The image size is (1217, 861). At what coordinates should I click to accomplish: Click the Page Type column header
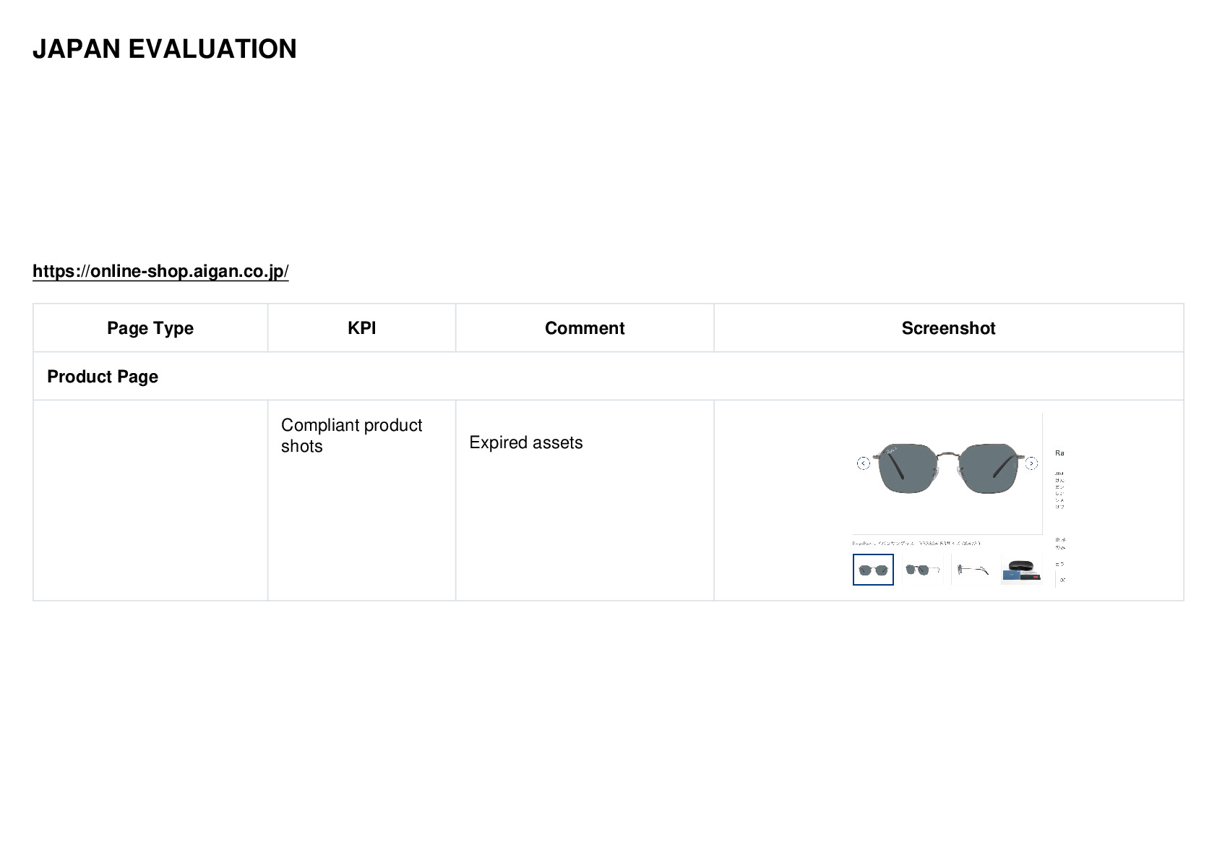click(150, 328)
